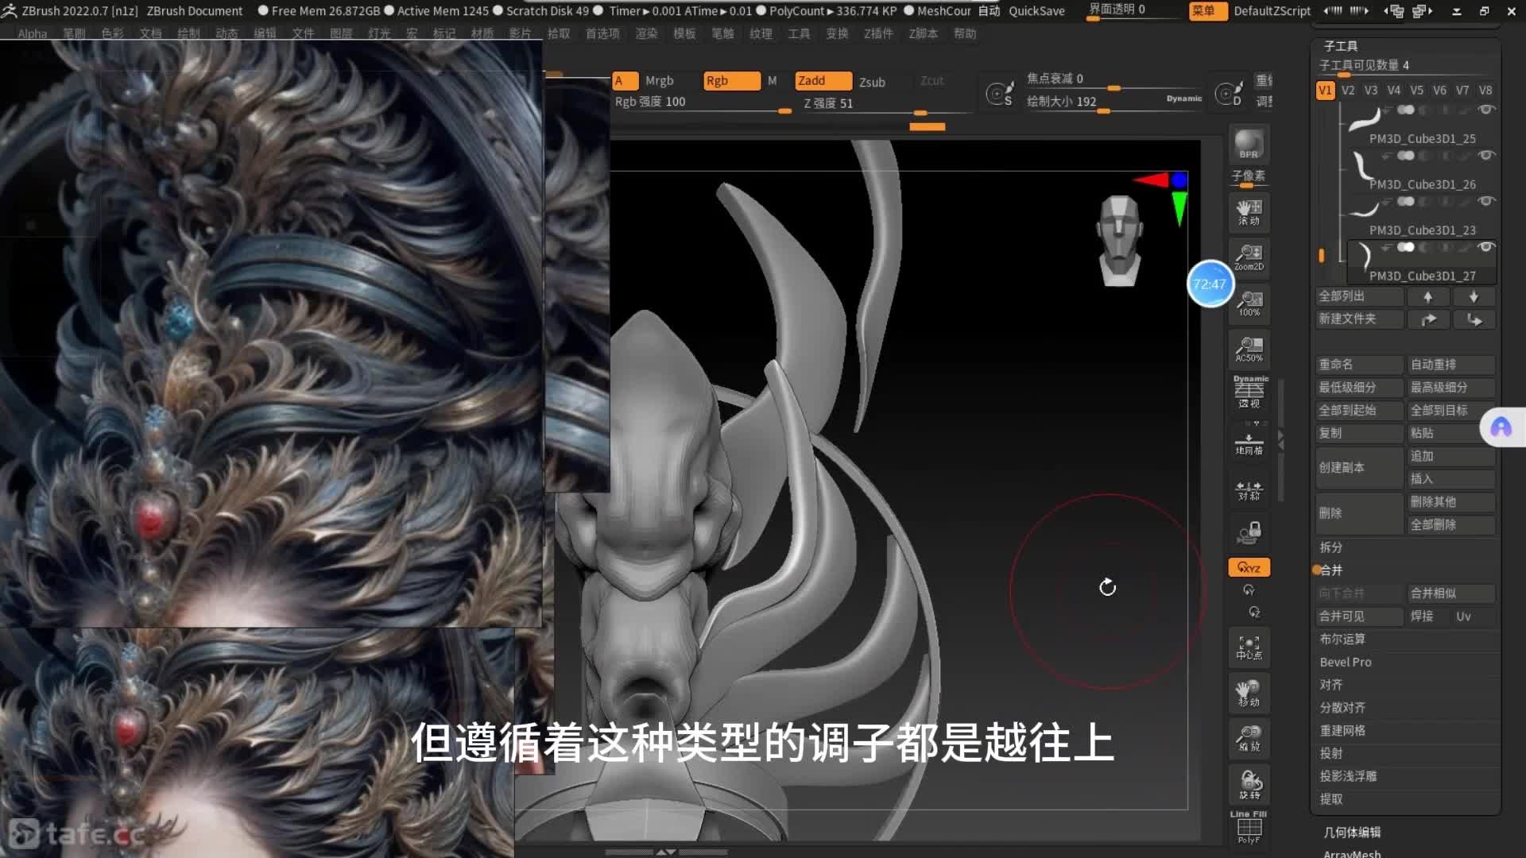Image resolution: width=1526 pixels, height=858 pixels.
Task: Expand the 几何体编辑 palette
Action: click(x=1352, y=832)
